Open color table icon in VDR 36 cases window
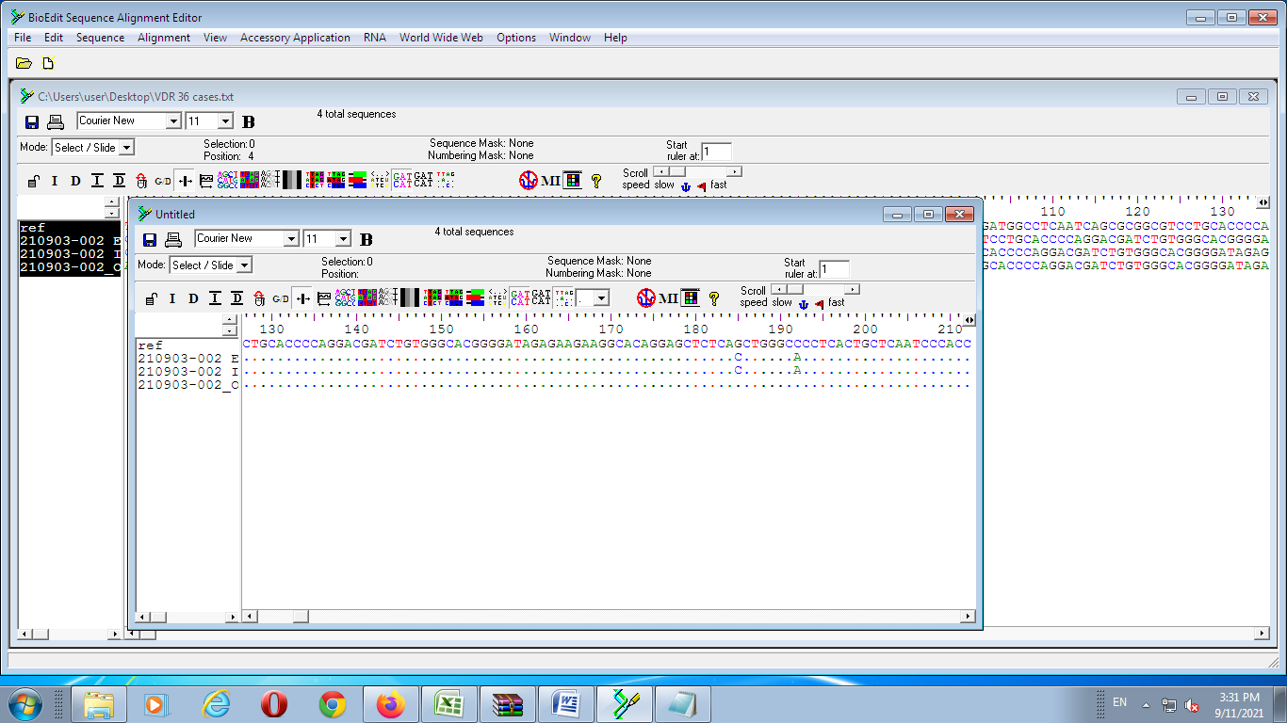Image resolution: width=1287 pixels, height=723 pixels. point(573,181)
